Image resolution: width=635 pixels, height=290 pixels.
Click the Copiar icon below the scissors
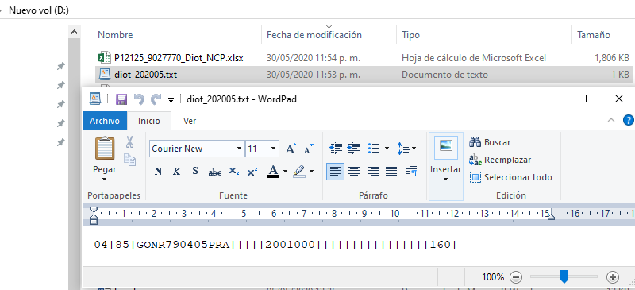[129, 160]
